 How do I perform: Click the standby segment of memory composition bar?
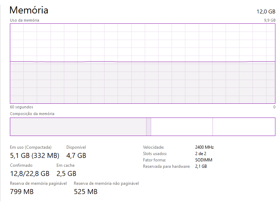pos(182,127)
